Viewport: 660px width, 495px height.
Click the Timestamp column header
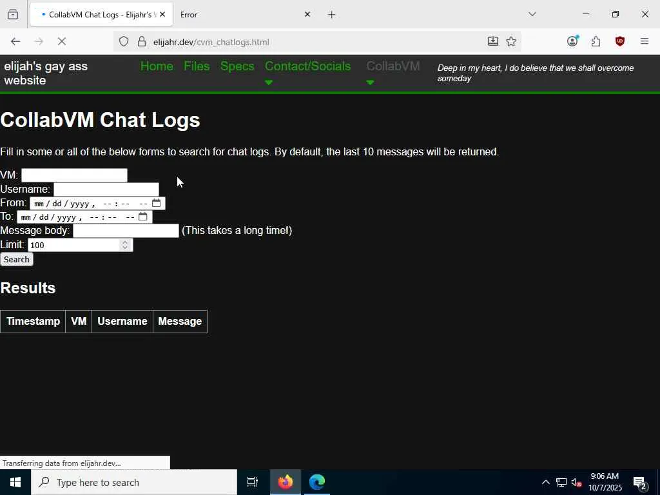(x=33, y=322)
